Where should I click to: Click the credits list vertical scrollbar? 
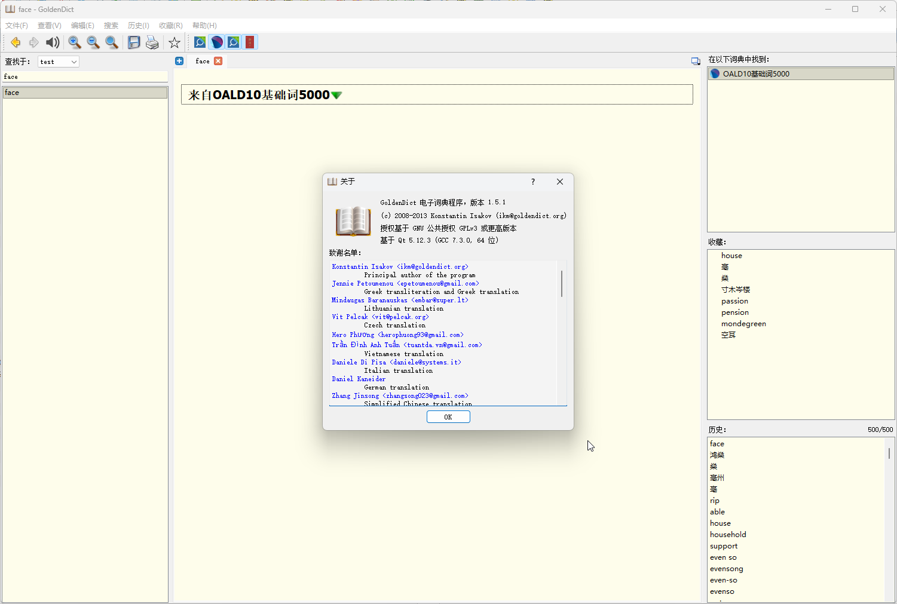[x=562, y=283]
